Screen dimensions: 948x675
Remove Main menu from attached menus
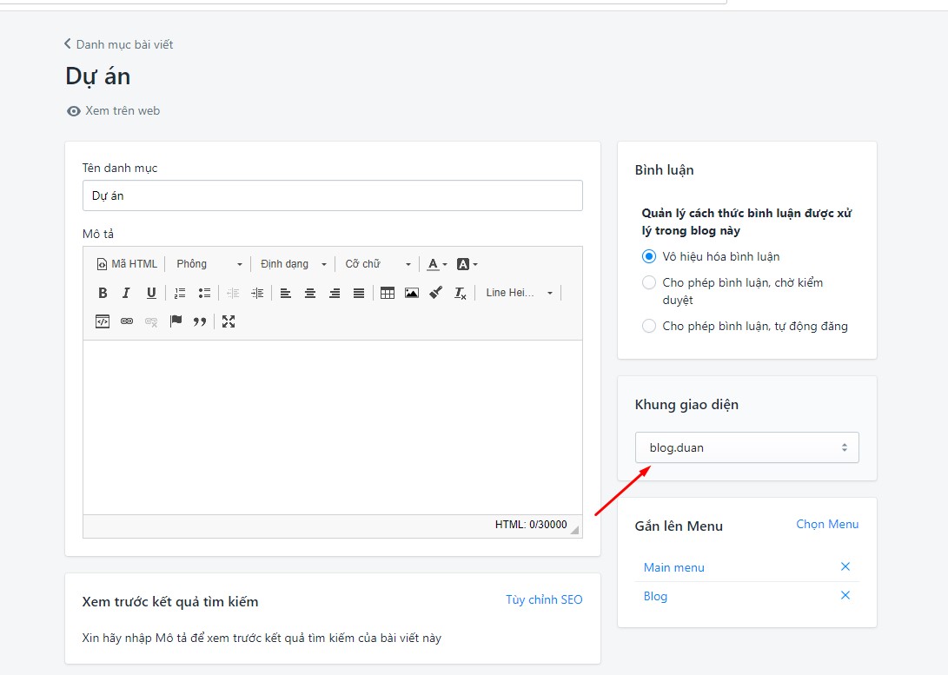point(845,566)
